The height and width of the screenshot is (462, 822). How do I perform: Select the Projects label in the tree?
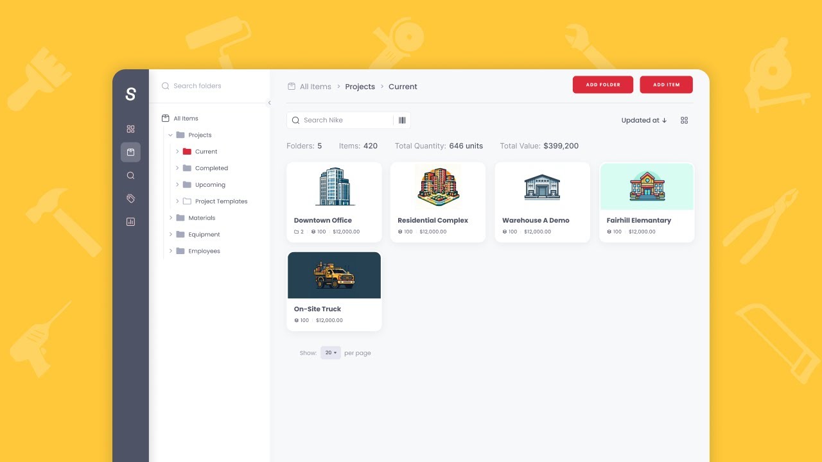[200, 135]
